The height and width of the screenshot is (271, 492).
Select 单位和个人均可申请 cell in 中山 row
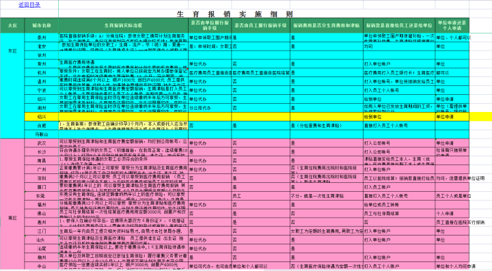pyautogui.click(x=452, y=266)
